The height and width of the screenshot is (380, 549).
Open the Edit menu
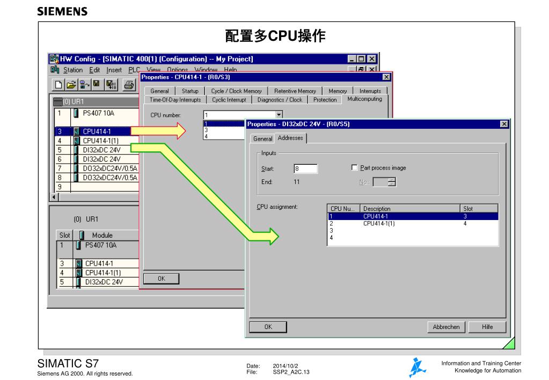94,70
